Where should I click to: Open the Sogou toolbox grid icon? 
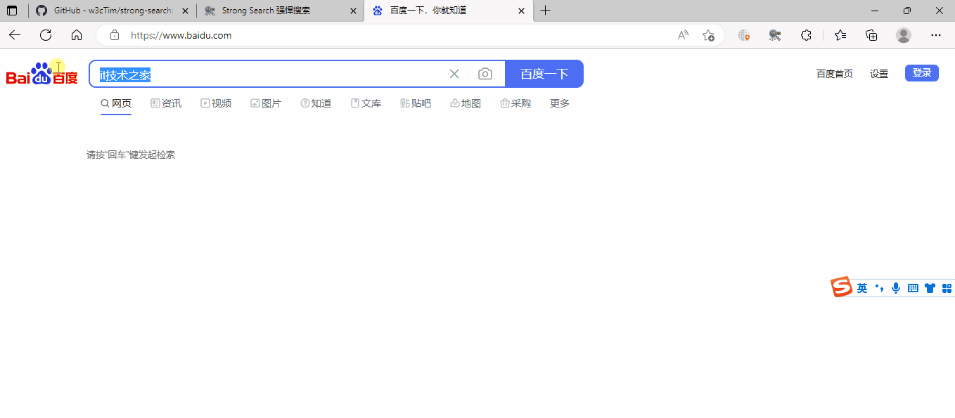[x=947, y=288]
